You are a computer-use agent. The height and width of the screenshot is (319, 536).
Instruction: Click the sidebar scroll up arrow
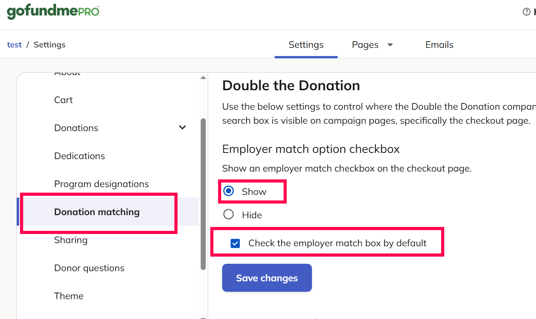pos(203,78)
